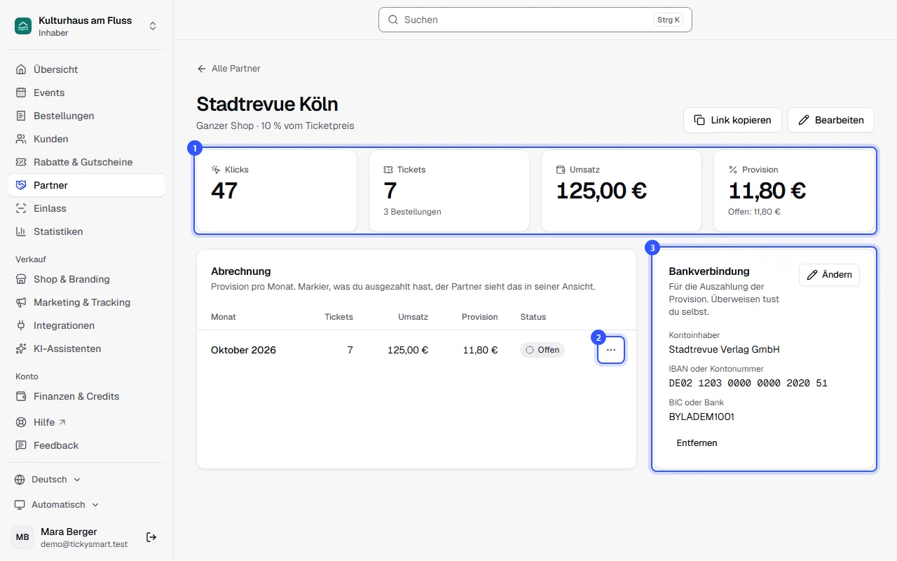Click the IBAN DE02 1203 0000 0000 2020 51
The image size is (897, 561).
(x=748, y=383)
